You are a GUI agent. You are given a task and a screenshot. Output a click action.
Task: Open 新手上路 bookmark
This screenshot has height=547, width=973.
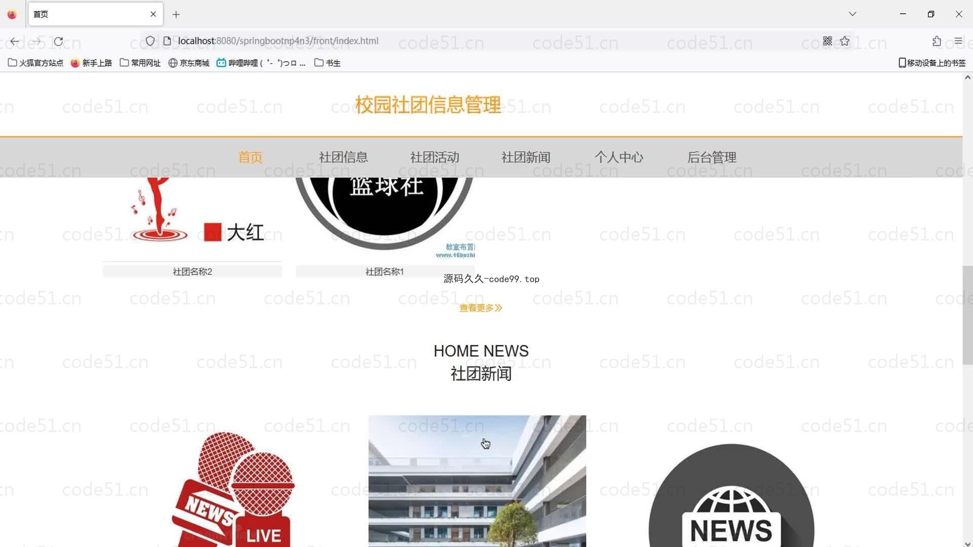coord(91,63)
